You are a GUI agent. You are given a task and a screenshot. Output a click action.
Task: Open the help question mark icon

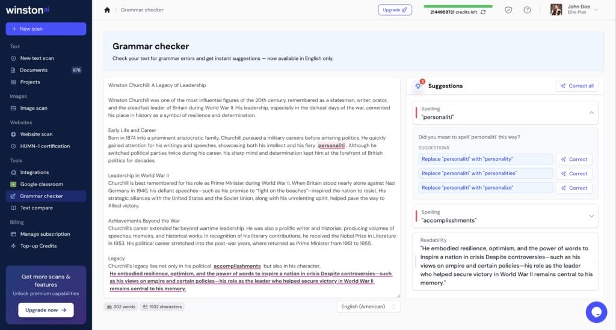[x=528, y=10]
